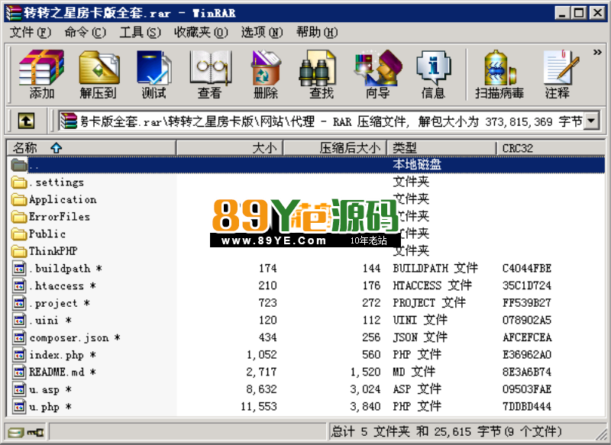Click the .project file icon

(x=19, y=303)
